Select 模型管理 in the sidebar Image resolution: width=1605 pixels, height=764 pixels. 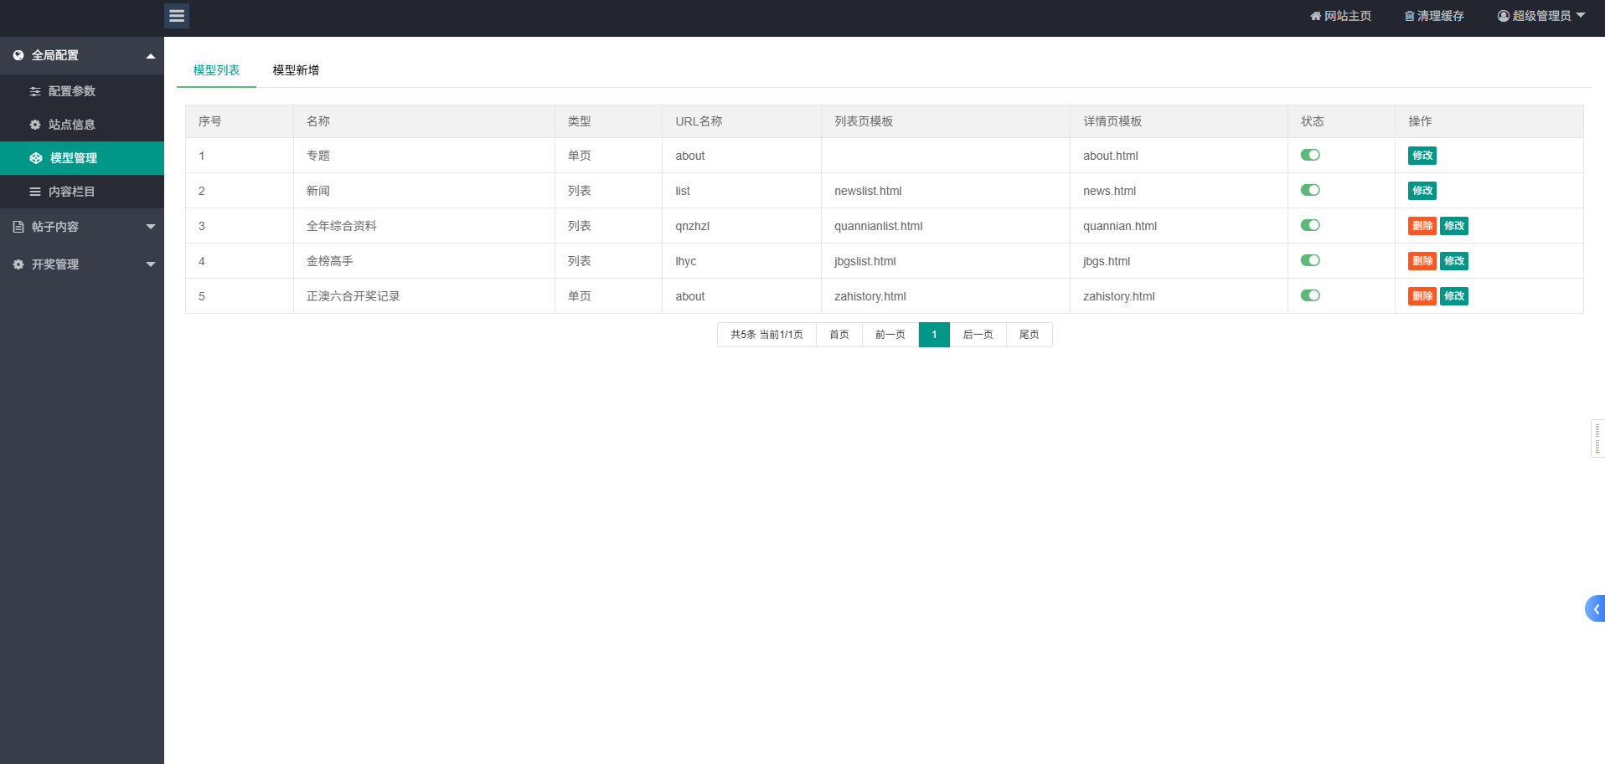[x=74, y=158]
